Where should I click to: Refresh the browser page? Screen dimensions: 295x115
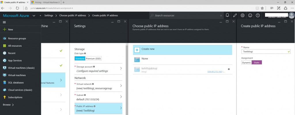click(17, 8)
